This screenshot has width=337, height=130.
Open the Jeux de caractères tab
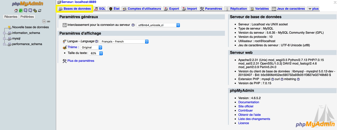click(x=288, y=9)
